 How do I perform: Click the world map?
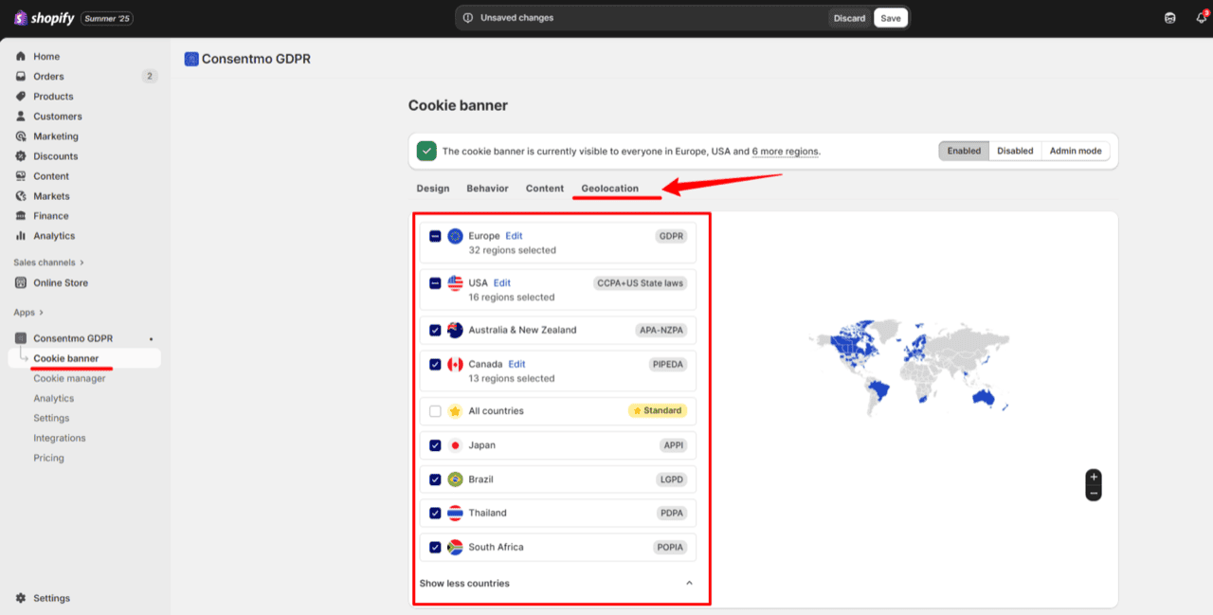tap(910, 366)
